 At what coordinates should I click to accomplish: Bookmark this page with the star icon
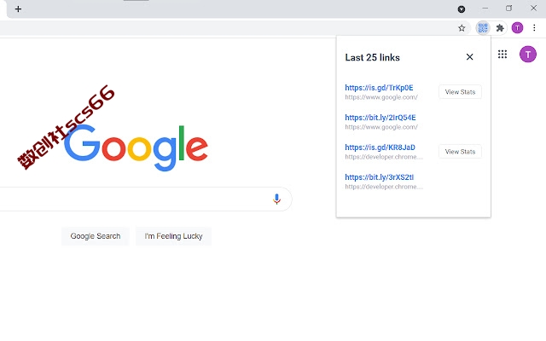click(462, 28)
